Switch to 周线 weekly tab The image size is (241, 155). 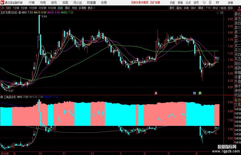pyautogui.click(x=67, y=8)
